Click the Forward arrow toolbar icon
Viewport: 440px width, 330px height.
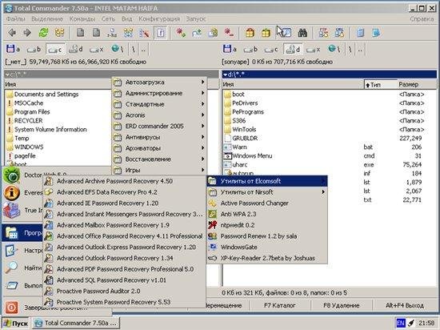tap(27, 33)
